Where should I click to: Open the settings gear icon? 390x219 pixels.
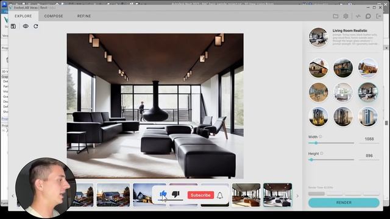pyautogui.click(x=346, y=16)
